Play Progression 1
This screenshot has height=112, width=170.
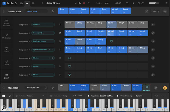pos(60,25)
